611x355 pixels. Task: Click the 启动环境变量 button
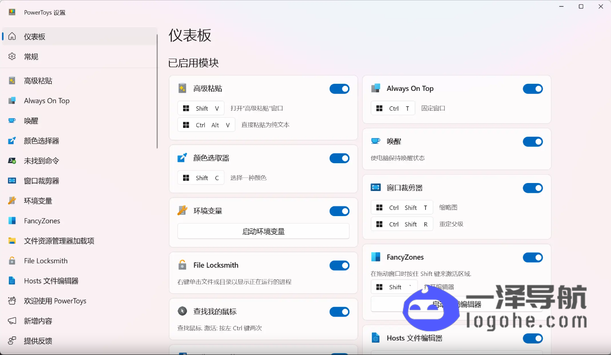point(263,231)
